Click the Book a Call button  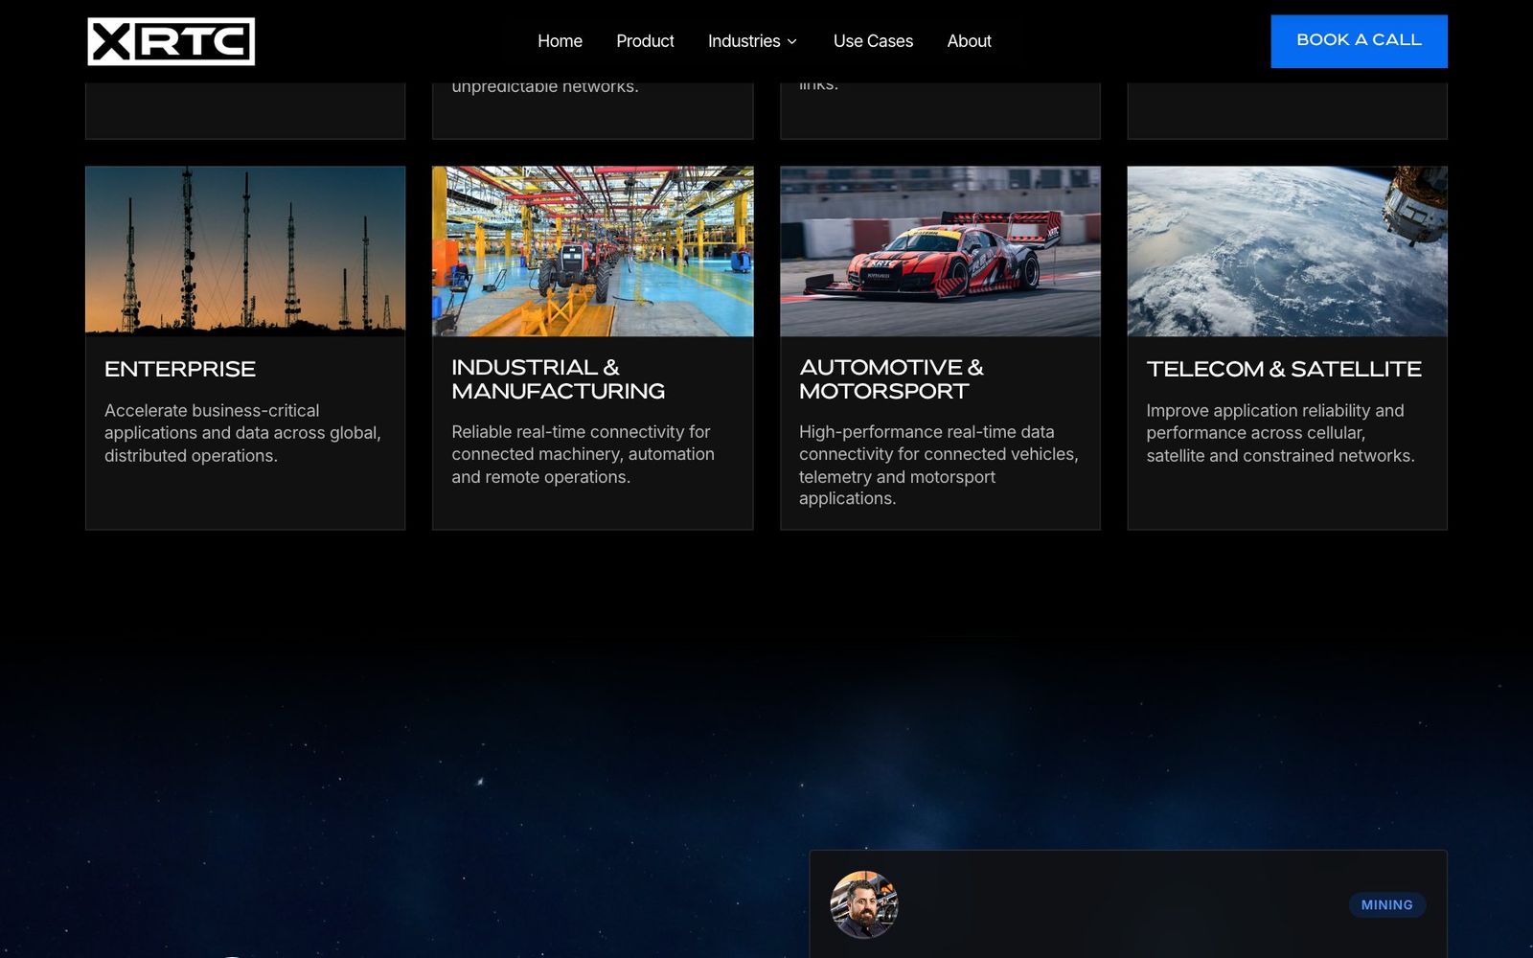pyautogui.click(x=1359, y=41)
